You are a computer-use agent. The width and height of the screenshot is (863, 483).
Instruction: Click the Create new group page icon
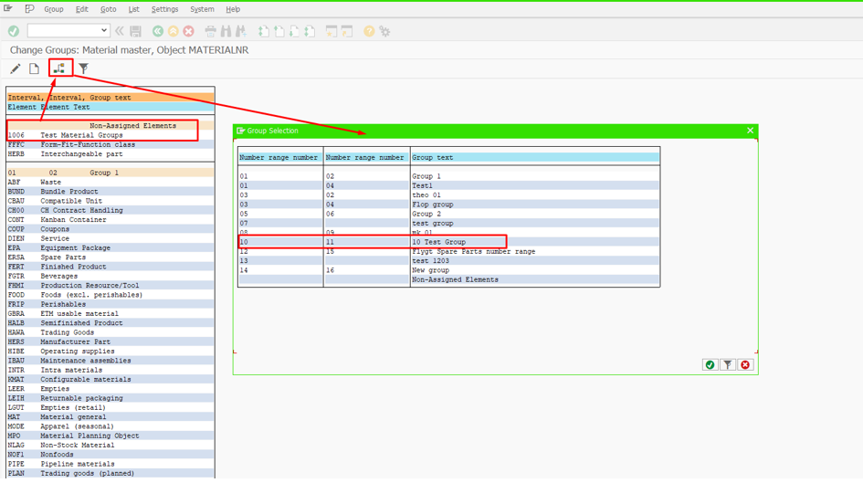35,68
